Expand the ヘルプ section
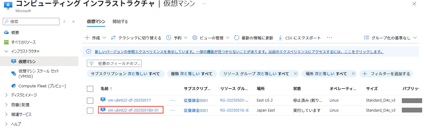424x131 pixels. [x=6, y=124]
